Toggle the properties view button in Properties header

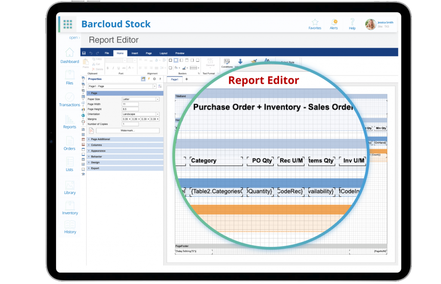click(x=143, y=79)
